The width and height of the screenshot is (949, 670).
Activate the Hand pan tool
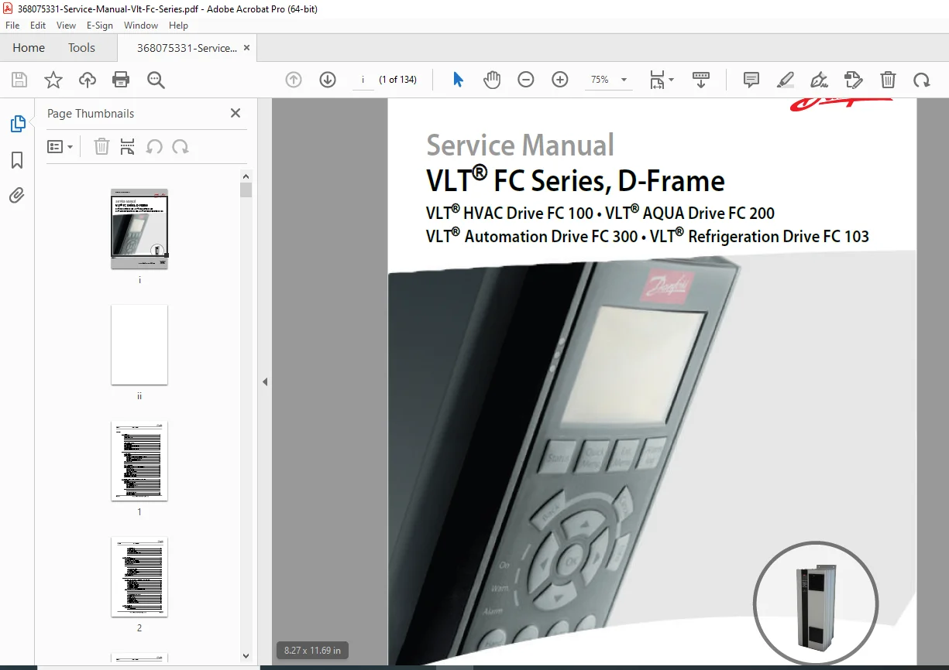492,80
